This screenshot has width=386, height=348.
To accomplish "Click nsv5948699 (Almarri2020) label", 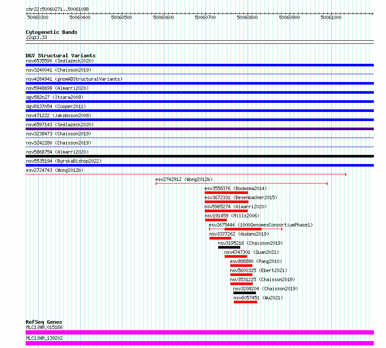I will point(57,88).
